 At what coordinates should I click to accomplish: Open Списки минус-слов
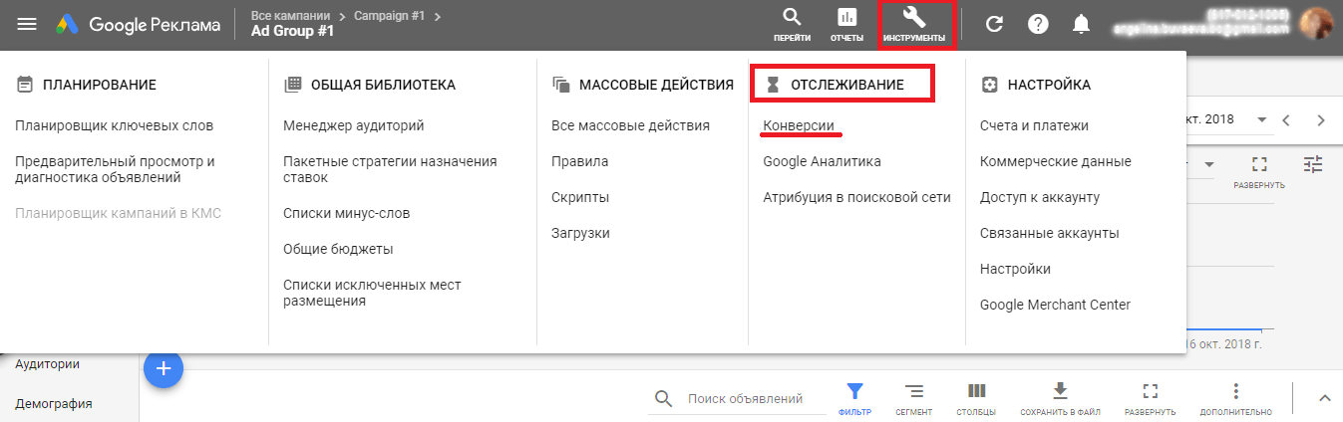point(346,213)
